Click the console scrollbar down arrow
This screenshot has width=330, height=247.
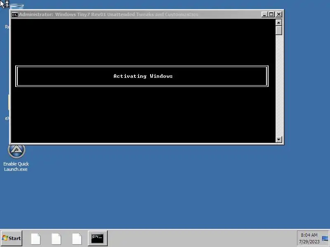pyautogui.click(x=279, y=139)
